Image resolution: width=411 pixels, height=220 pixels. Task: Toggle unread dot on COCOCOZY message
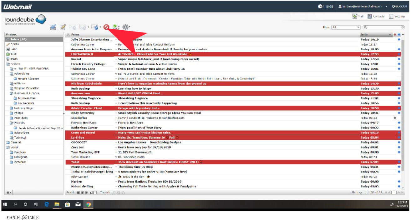399,142
